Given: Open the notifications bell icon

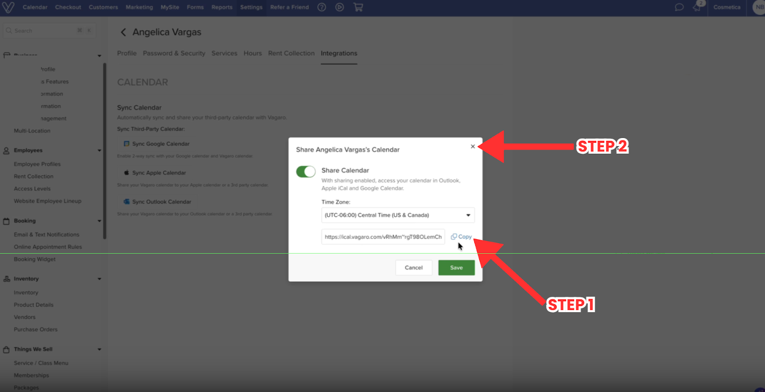Looking at the screenshot, I should 697,7.
